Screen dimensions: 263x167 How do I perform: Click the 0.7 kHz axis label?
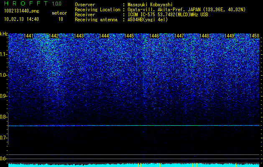point(4,138)
